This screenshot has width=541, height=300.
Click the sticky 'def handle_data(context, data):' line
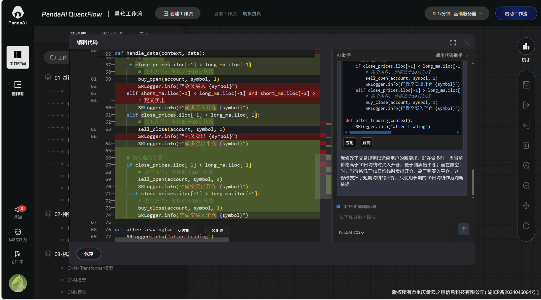point(160,53)
